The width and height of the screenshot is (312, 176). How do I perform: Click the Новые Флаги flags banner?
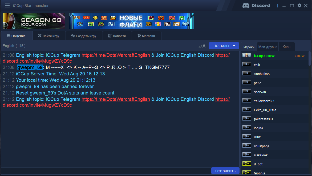132,21
